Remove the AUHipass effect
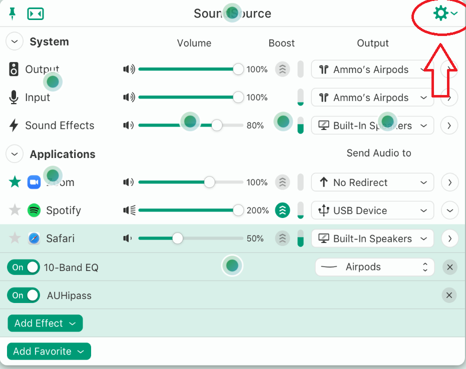The width and height of the screenshot is (466, 369). click(x=449, y=295)
